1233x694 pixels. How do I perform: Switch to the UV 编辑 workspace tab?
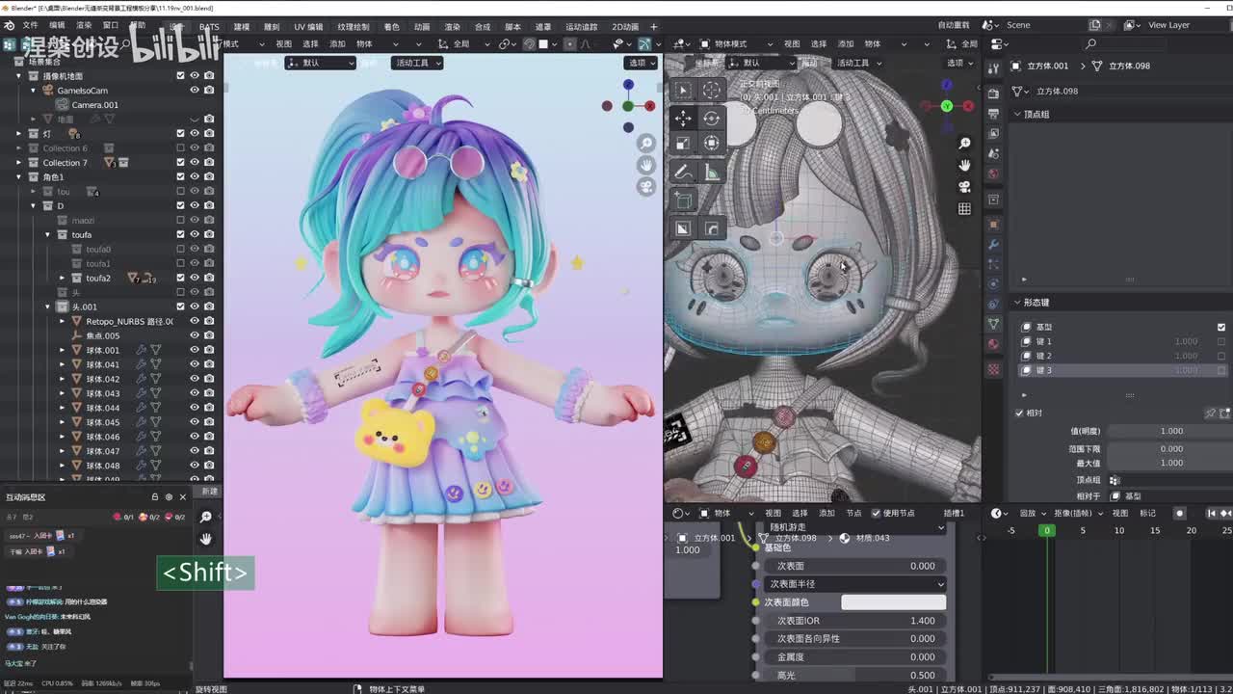(308, 27)
